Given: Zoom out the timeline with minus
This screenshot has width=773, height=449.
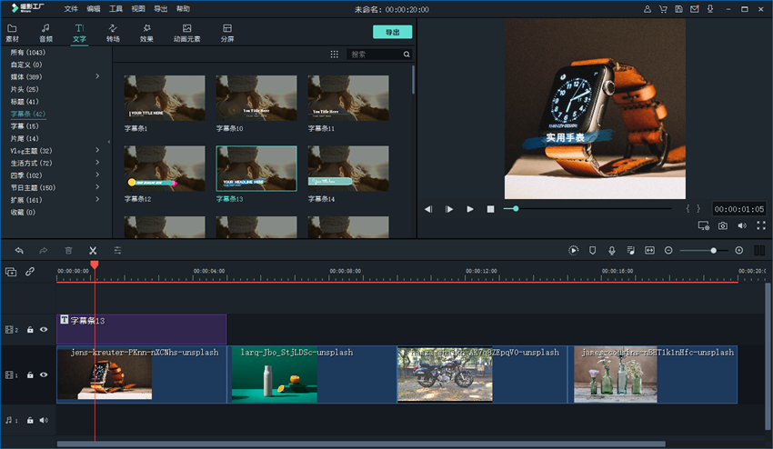Looking at the screenshot, I should point(668,250).
